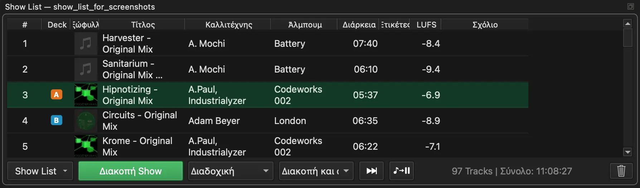Click the Τίτλος column header
This screenshot has width=640, height=188.
coord(142,25)
